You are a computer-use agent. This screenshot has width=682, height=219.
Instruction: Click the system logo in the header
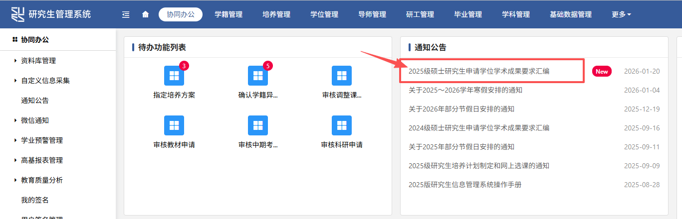[18, 14]
